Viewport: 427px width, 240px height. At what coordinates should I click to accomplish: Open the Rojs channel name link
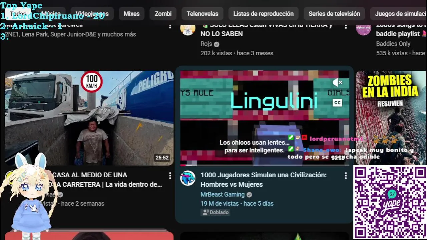click(x=206, y=44)
